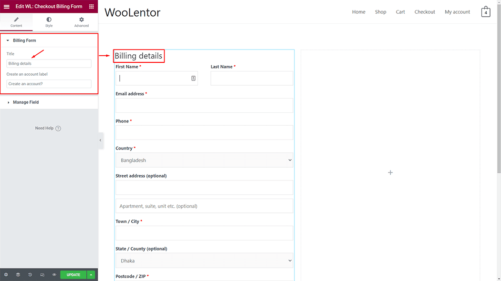The width and height of the screenshot is (501, 281).
Task: Open the Navigator layers icon
Action: pos(18,275)
